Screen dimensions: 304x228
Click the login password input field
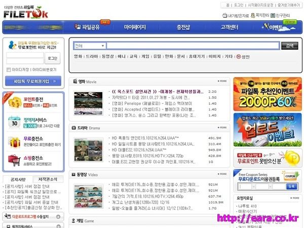(25, 61)
